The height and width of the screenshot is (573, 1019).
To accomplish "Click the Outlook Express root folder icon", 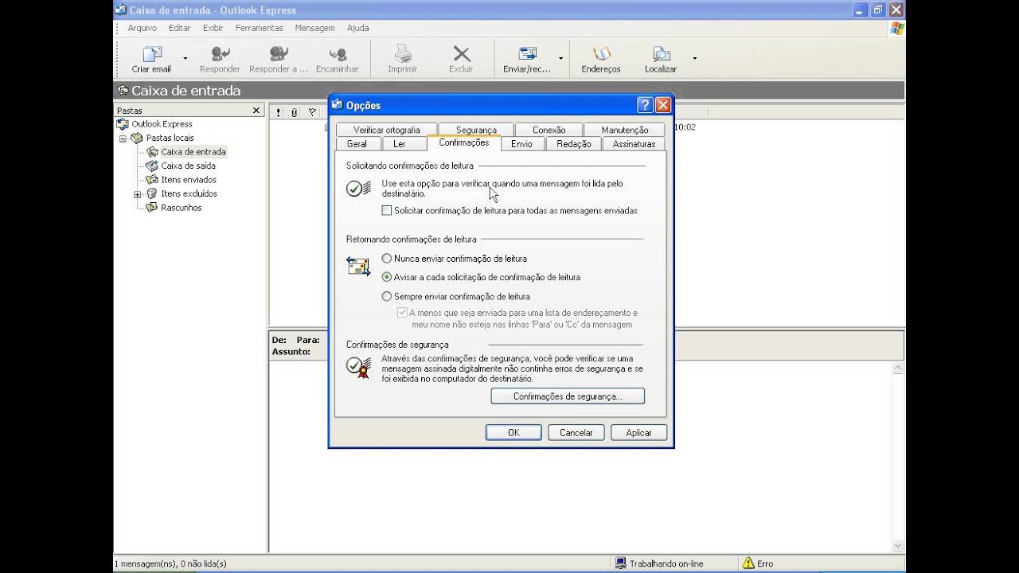I will 123,124.
